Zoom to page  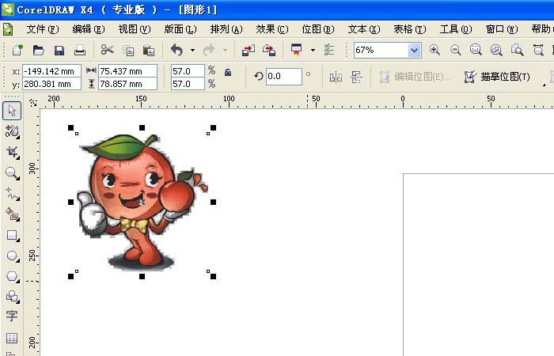coord(518,50)
